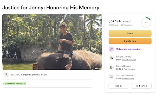Click the donor icon beside Steven Derksen

111,67
